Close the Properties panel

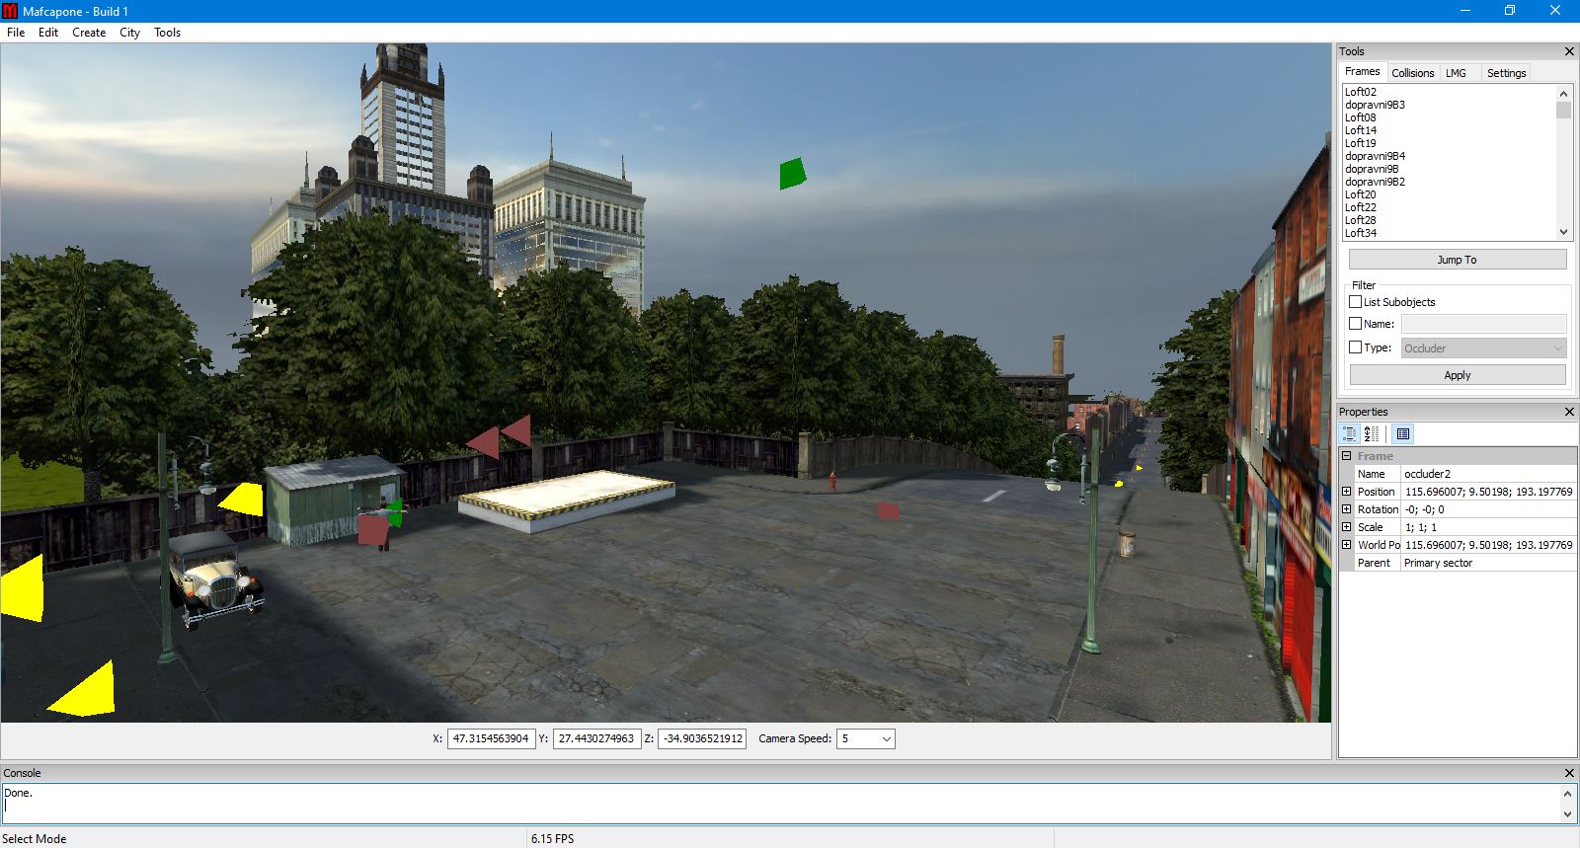click(x=1569, y=412)
